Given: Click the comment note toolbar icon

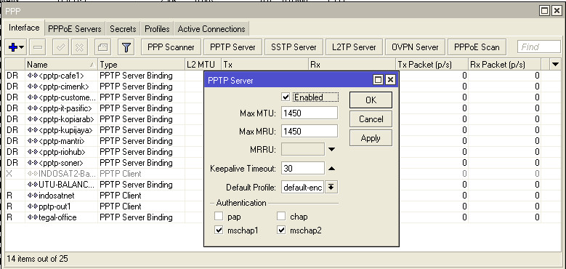Looking at the screenshot, I should click(103, 47).
